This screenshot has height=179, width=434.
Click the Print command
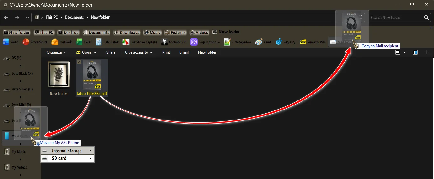coord(166,52)
